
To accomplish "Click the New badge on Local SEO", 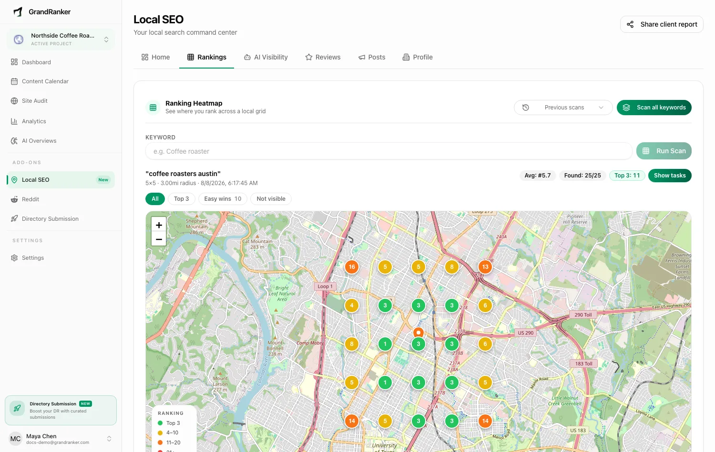I will pos(103,180).
